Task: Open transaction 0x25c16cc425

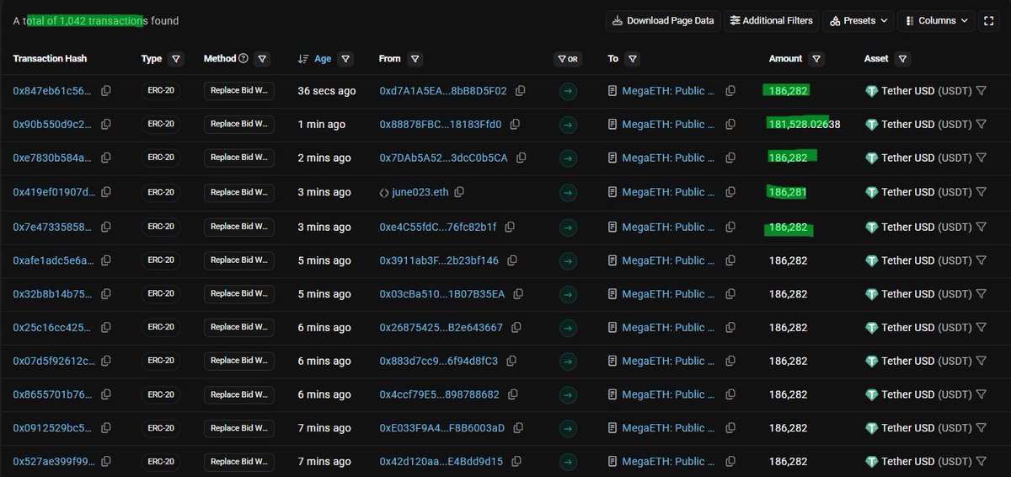Action: (x=53, y=328)
